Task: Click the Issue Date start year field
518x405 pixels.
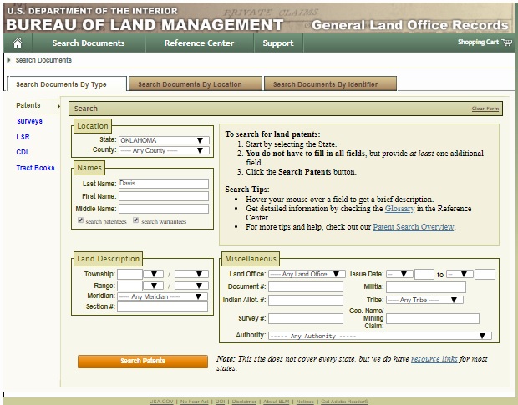Action: point(424,274)
